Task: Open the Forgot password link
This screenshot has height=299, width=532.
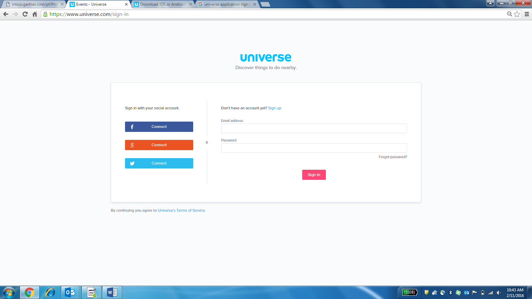Action: [x=393, y=157]
